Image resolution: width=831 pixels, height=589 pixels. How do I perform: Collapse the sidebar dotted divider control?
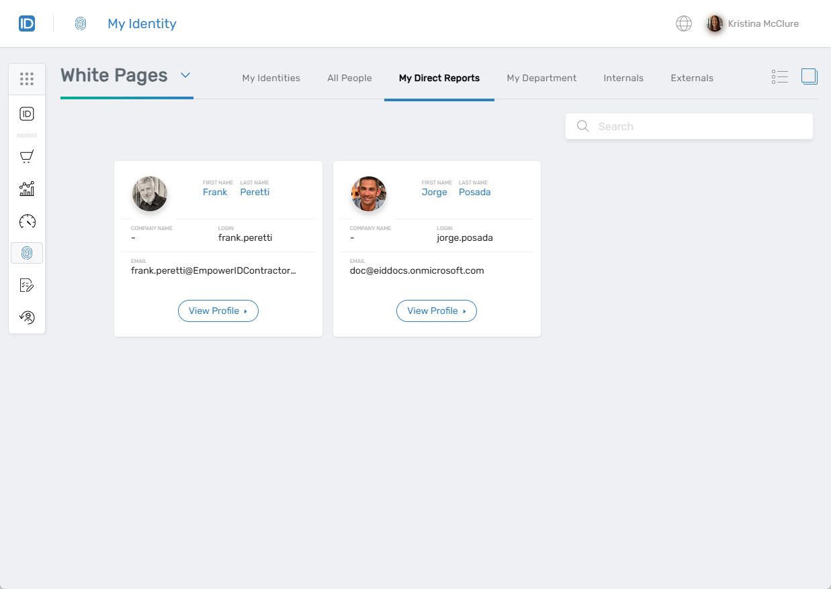click(27, 134)
